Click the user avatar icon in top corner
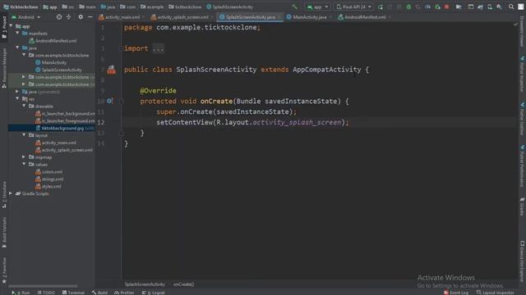526x295 pixels. (x=520, y=7)
